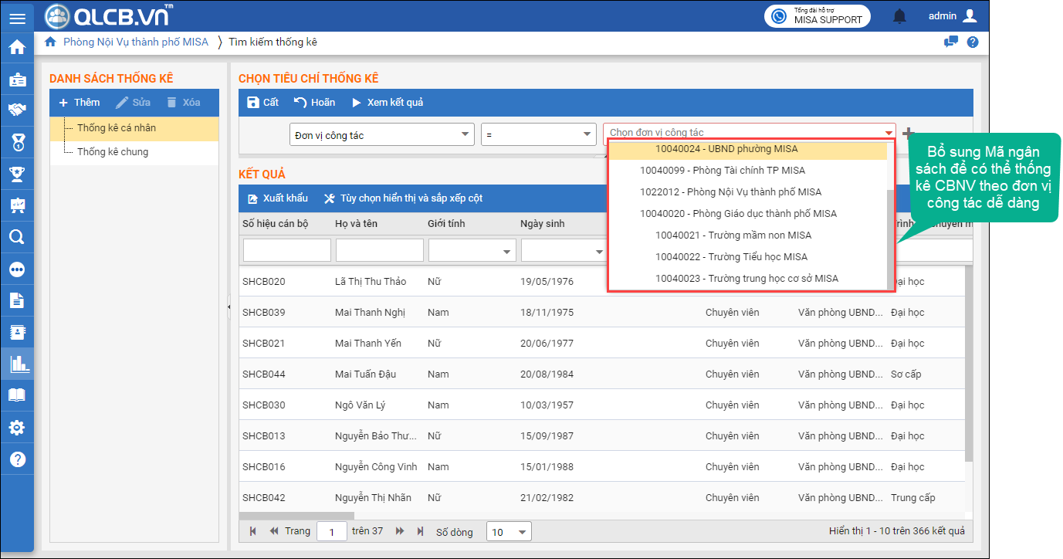Image resolution: width=1063 pixels, height=559 pixels.
Task: Click the hamburger menu icon
Action: point(17,18)
